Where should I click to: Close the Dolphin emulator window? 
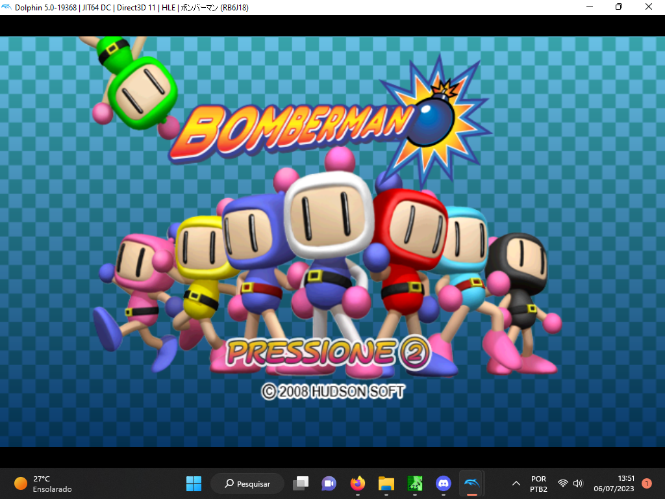[649, 7]
